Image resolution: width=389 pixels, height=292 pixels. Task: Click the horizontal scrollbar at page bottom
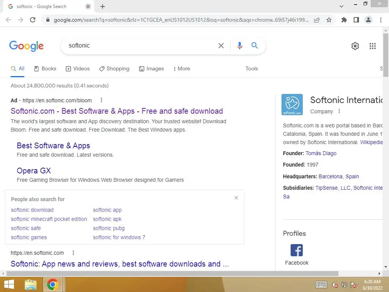pyautogui.click(x=172, y=274)
